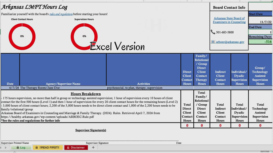The height and width of the screenshot is (153, 273).
Task: Select the Remaining Days cell showing -516
Action: point(260,42)
